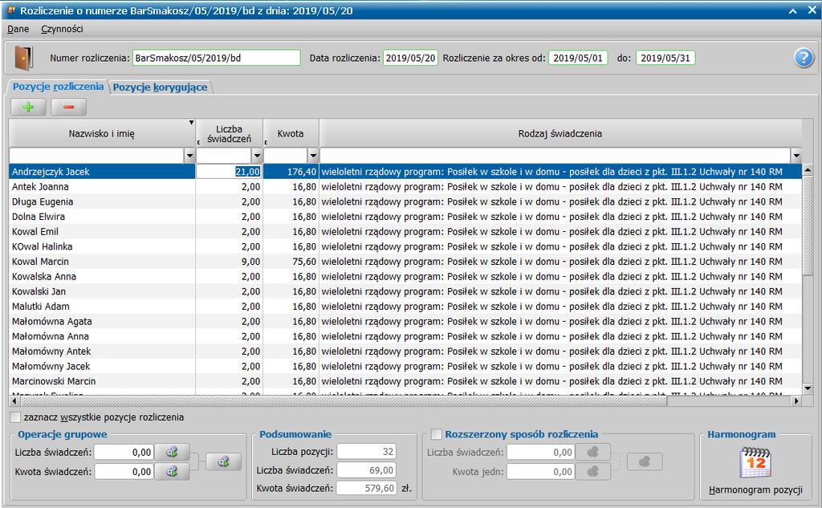Image resolution: width=822 pixels, height=508 pixels.
Task: Select the row 'KOwal Halinka'
Action: [405, 246]
